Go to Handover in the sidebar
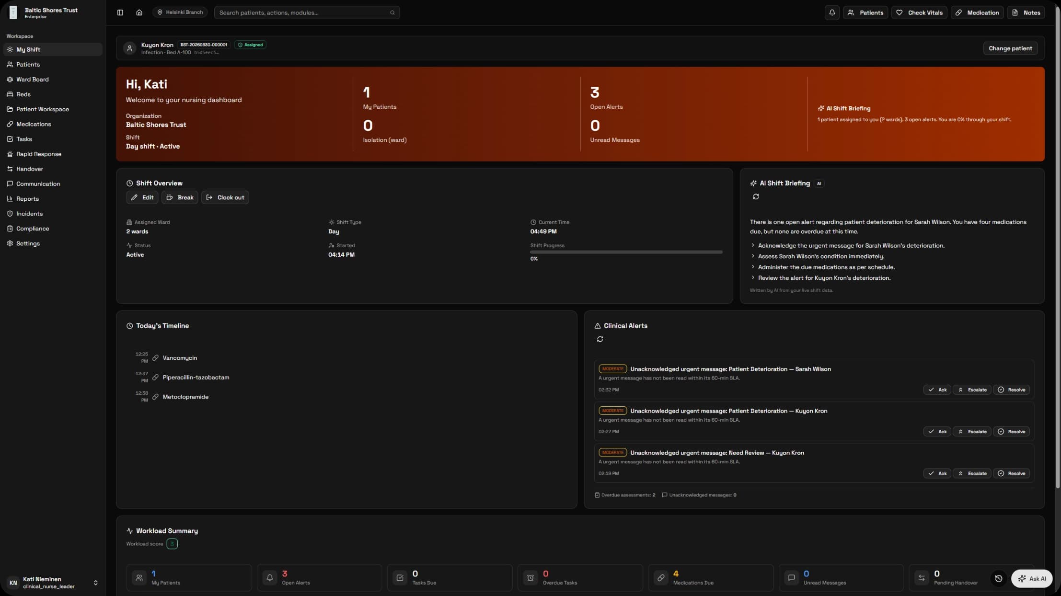This screenshot has width=1061, height=596. [x=53, y=169]
